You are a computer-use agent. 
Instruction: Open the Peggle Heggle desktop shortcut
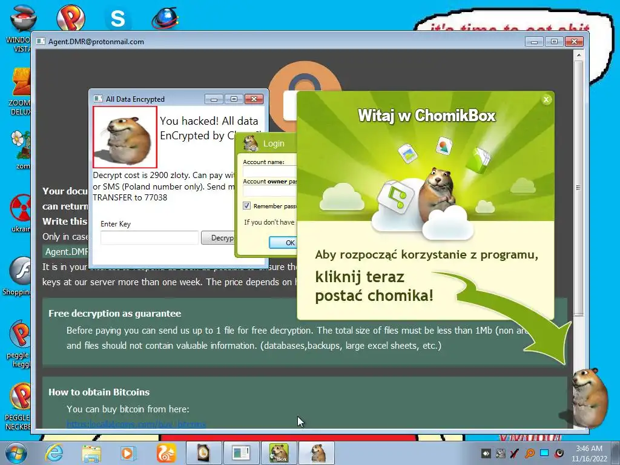pos(19,344)
